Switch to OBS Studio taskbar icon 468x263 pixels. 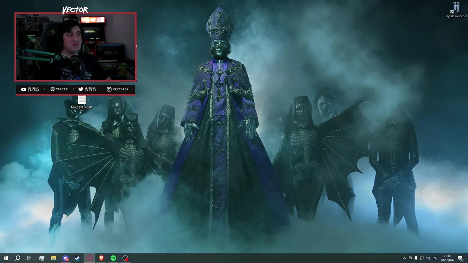click(125, 258)
